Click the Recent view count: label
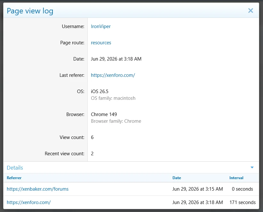The height and width of the screenshot is (212, 263). coord(64,154)
